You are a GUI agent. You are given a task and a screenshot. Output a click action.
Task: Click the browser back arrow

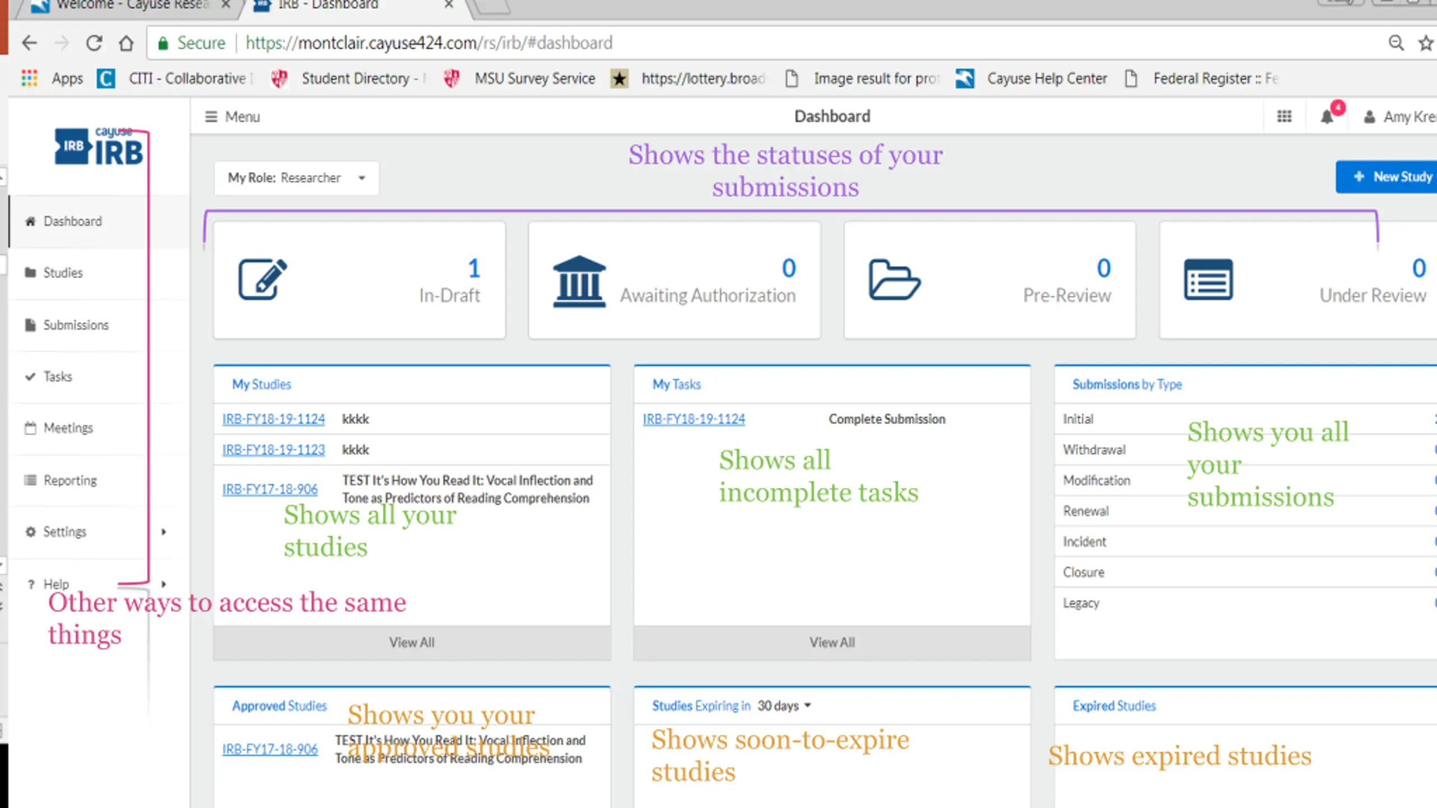coord(29,43)
